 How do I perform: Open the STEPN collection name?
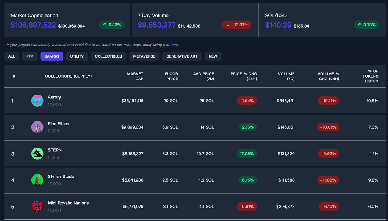coord(55,150)
